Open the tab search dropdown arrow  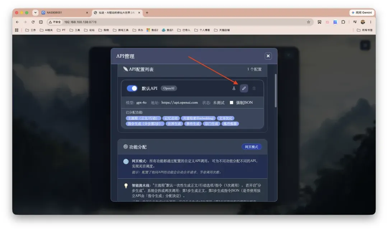click(35, 13)
